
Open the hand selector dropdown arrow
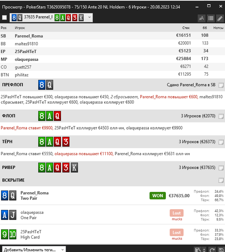tap(89, 17)
